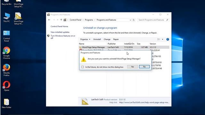Viewport: 205px width, 115px height.
Task: Click the 7/12/2016 installed date cell
Action: [128, 47]
